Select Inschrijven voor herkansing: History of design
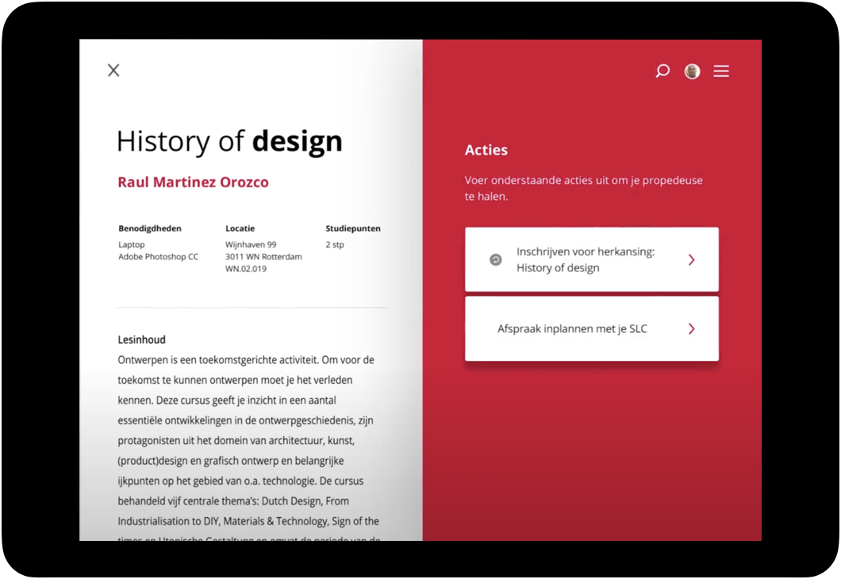Viewport: 841px width, 579px height. [x=585, y=259]
